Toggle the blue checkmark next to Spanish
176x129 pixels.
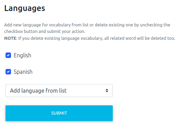(x=8, y=72)
